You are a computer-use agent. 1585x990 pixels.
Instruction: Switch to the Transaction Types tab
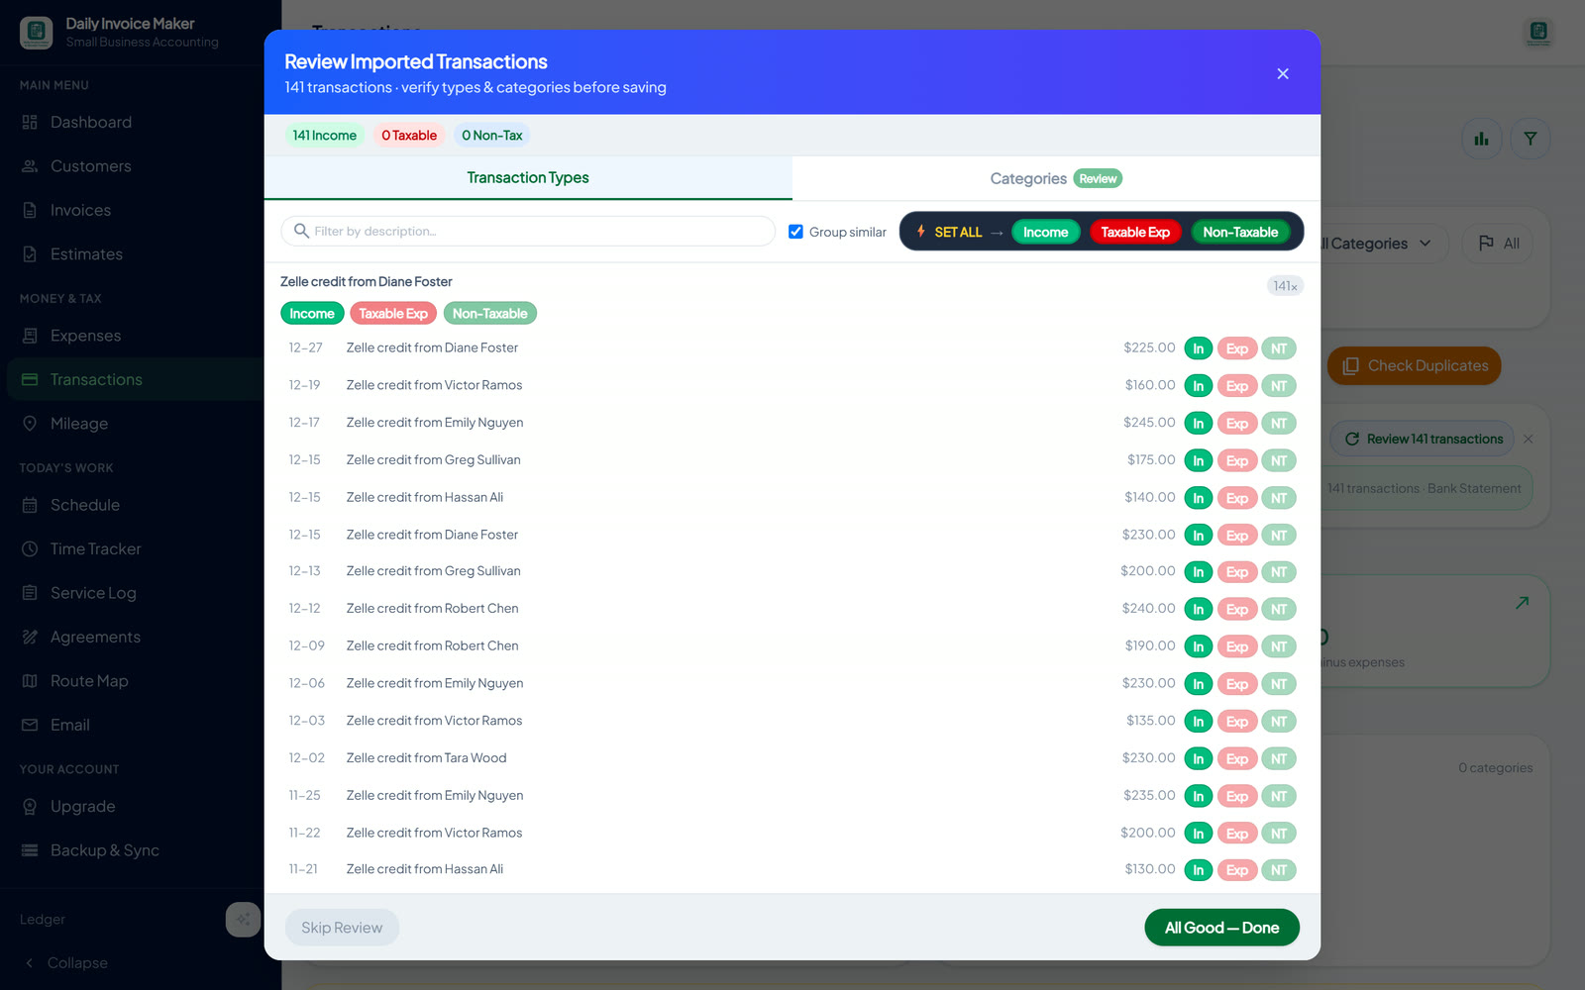click(528, 178)
